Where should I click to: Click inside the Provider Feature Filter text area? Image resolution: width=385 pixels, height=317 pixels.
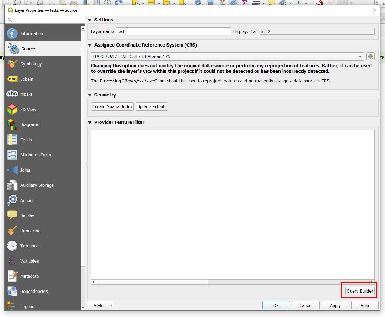tap(233, 205)
